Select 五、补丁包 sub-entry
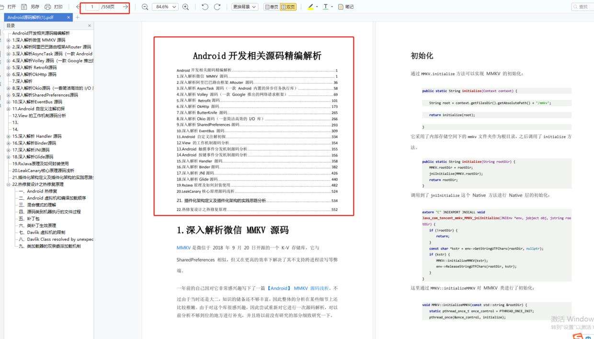Viewport: 594px width, 339px height. (29, 218)
